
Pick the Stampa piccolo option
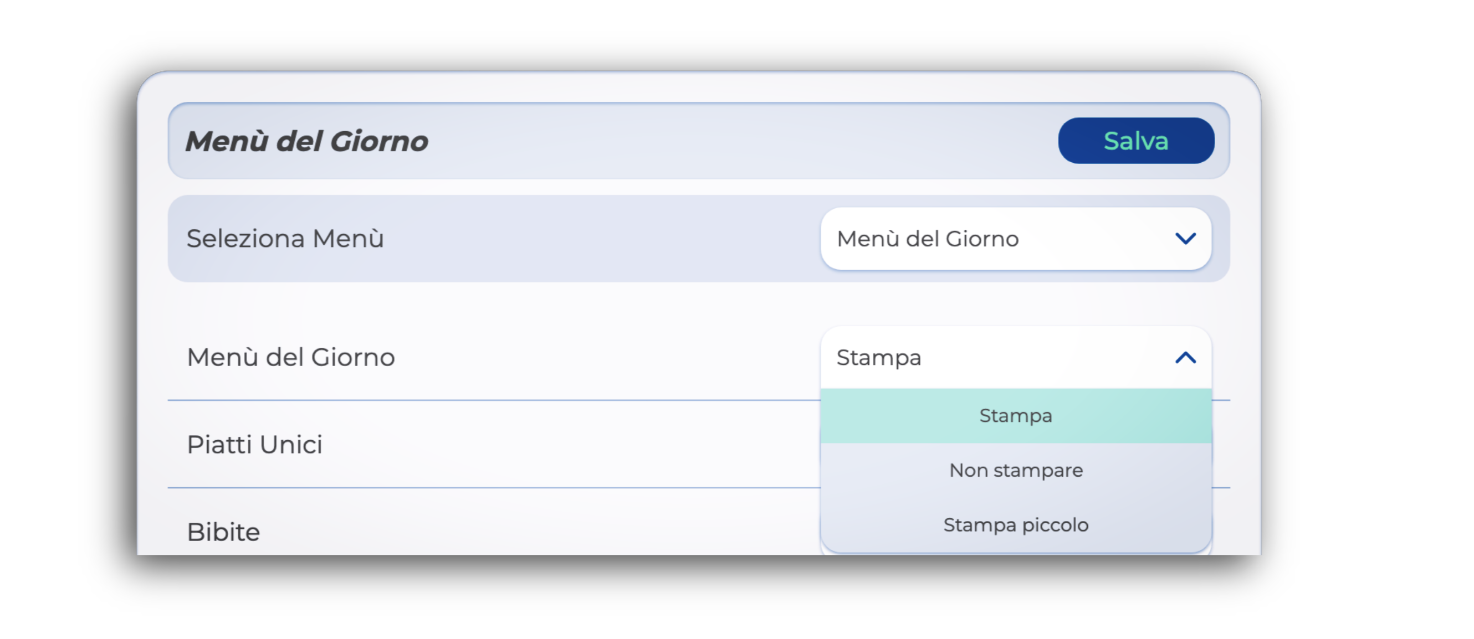click(x=1015, y=525)
